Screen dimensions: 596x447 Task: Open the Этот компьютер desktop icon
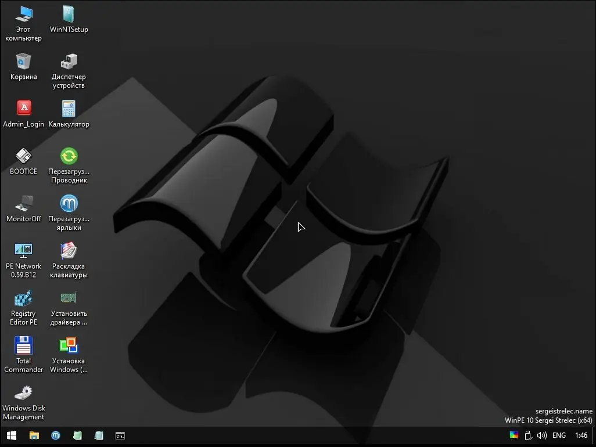(24, 24)
